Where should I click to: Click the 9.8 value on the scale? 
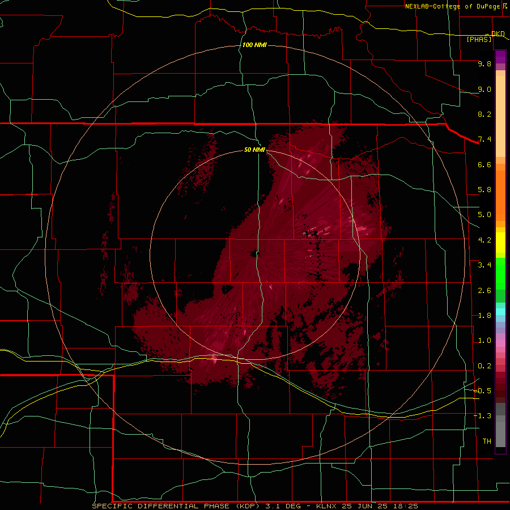tap(484, 63)
